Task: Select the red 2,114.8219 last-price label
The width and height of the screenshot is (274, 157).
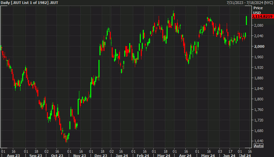Action: click(262, 16)
